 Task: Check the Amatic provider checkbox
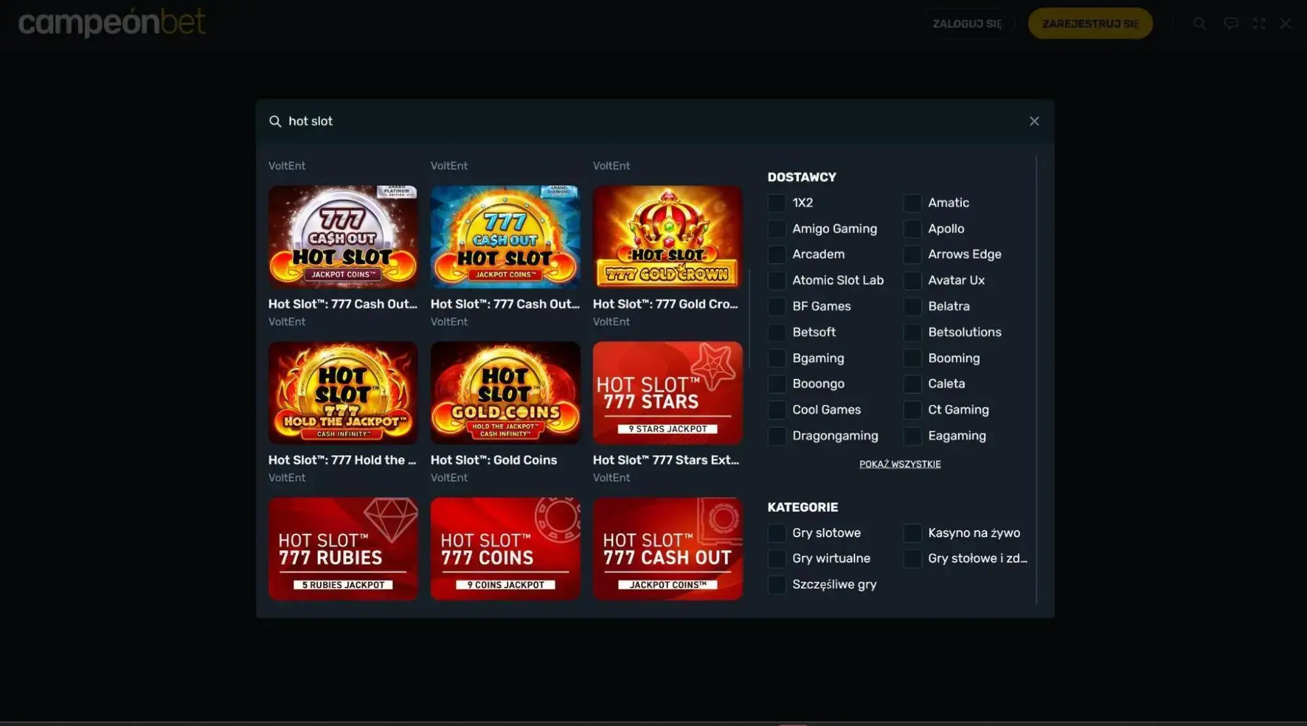click(x=912, y=203)
